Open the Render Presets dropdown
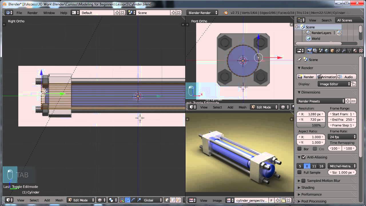The image size is (366, 206). click(x=321, y=101)
